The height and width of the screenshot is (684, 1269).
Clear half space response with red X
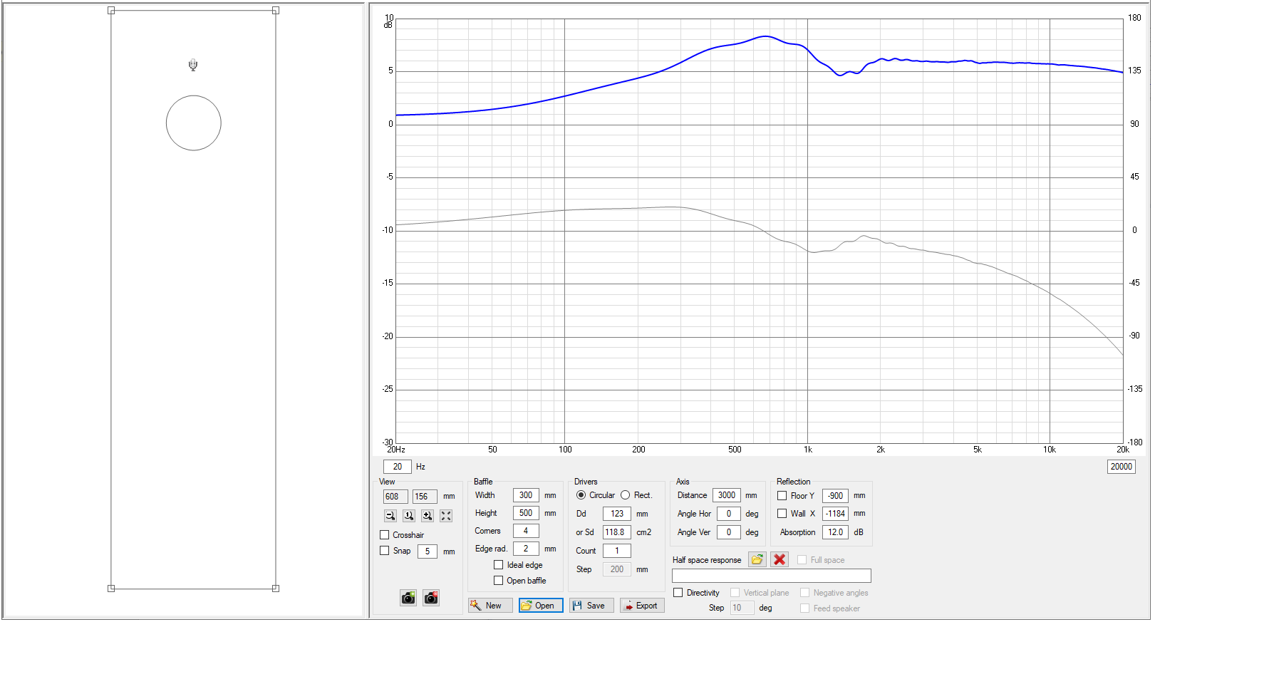coord(779,560)
